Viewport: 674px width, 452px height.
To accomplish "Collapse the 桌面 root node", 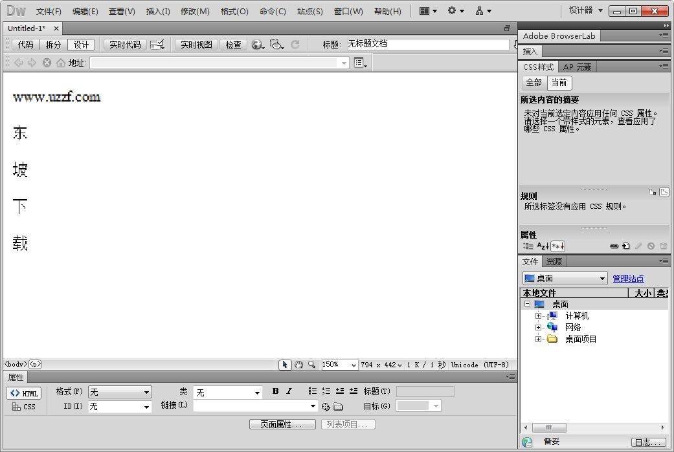I will click(527, 304).
